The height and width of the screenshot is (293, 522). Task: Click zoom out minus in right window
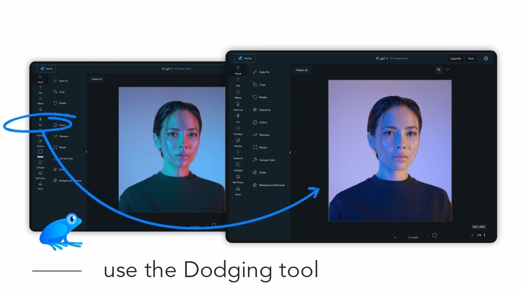[x=427, y=235]
